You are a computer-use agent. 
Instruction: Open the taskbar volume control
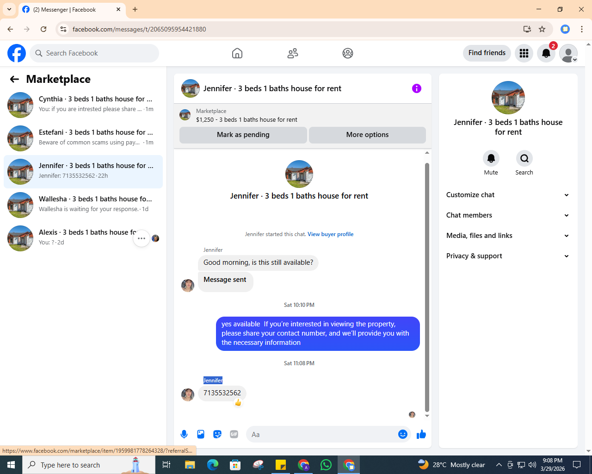[532, 465]
